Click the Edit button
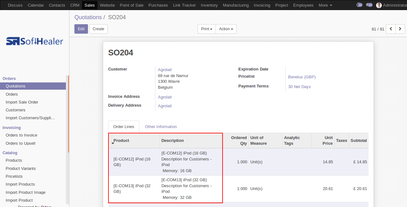 click(81, 29)
